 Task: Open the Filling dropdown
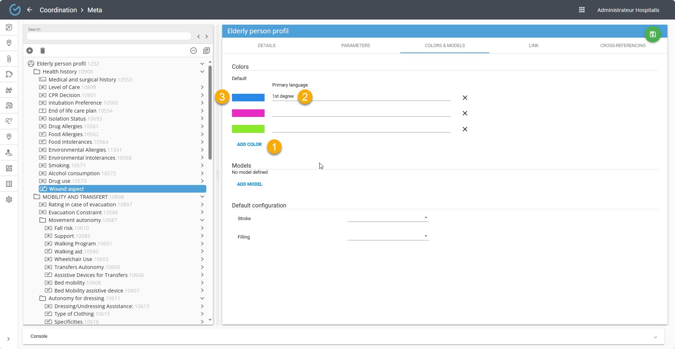coord(388,236)
